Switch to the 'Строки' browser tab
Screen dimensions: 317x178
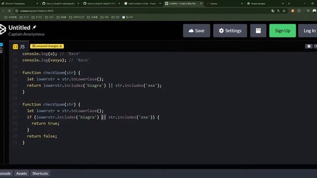pyautogui.click(x=224, y=3)
